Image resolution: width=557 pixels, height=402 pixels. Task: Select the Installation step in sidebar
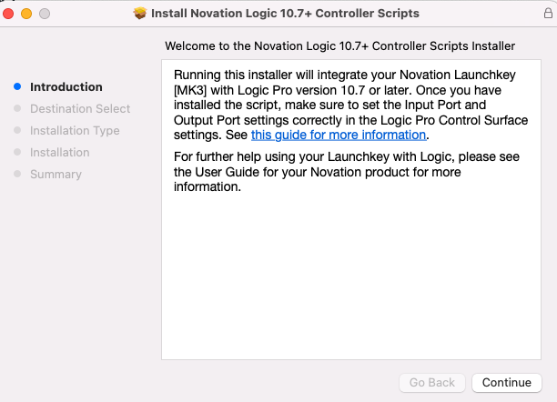60,153
